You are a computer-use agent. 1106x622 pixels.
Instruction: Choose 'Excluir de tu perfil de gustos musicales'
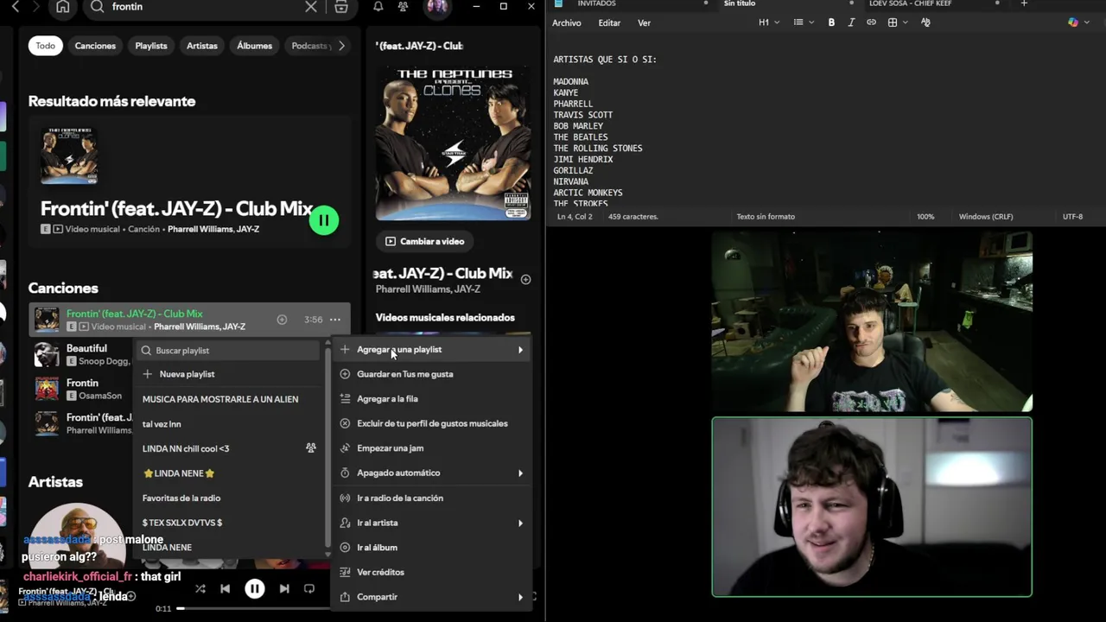coord(432,423)
